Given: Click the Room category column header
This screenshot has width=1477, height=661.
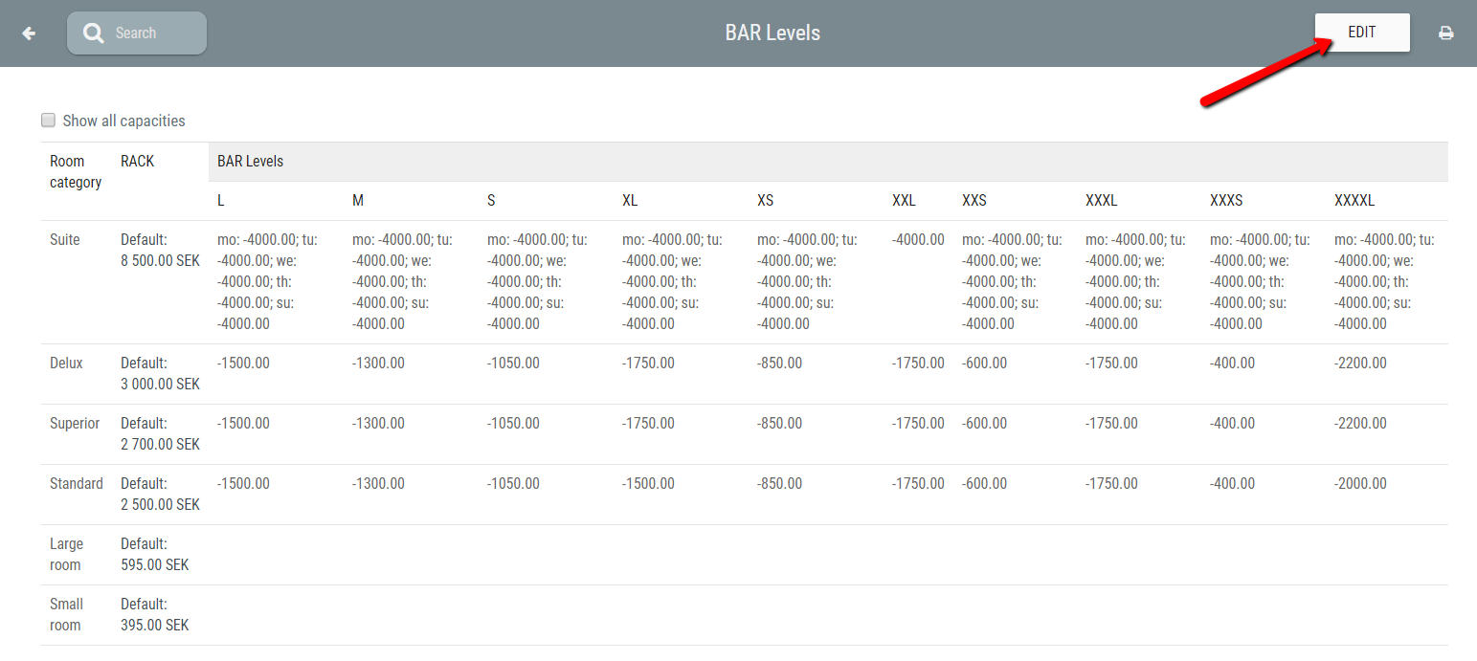Looking at the screenshot, I should [x=76, y=171].
